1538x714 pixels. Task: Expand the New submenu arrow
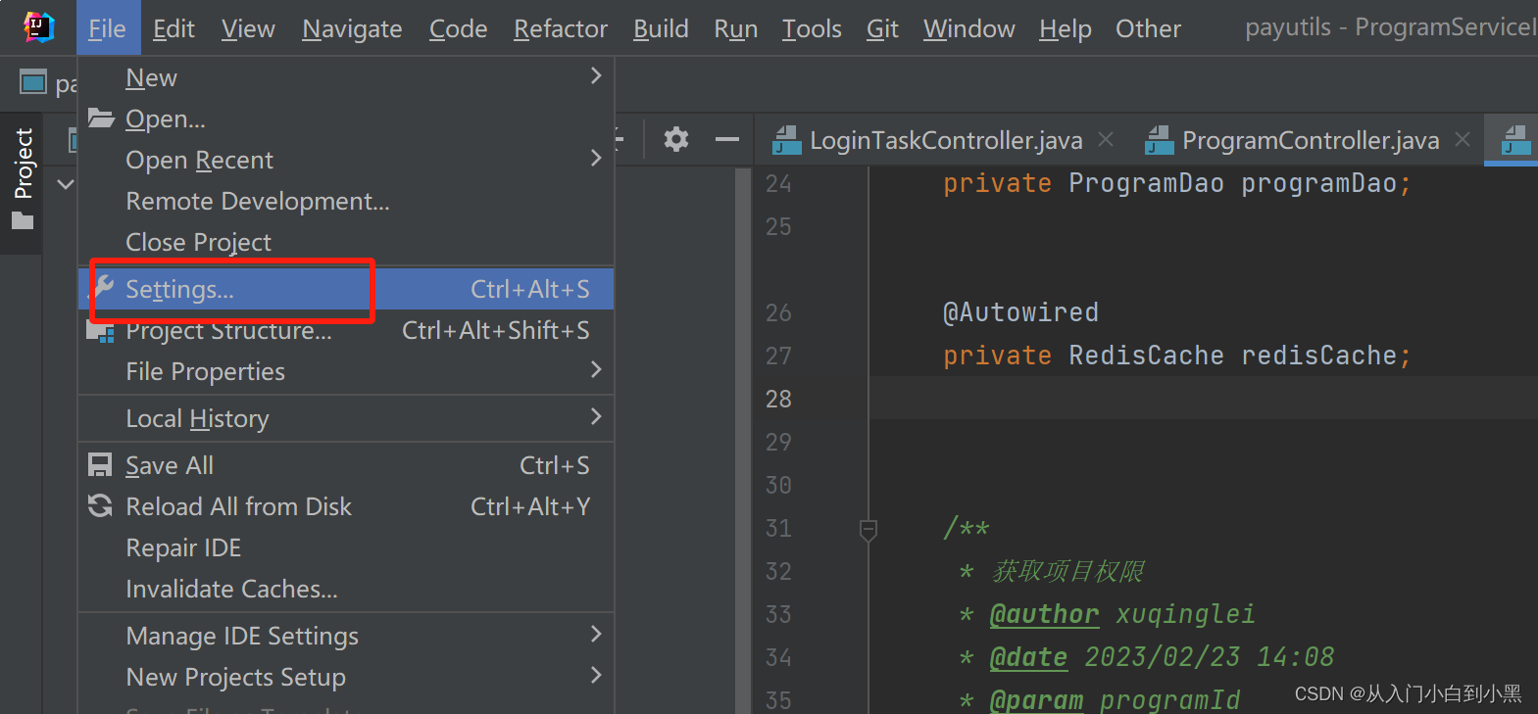point(596,76)
